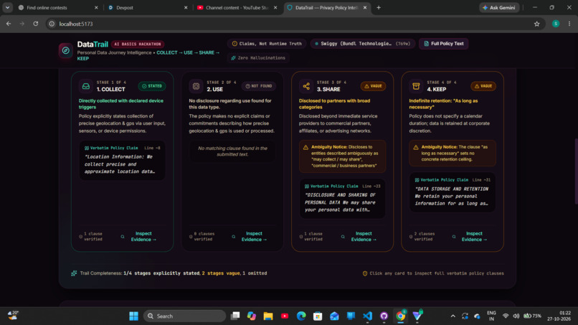Bookmark this page with star icon
This screenshot has height=325, width=578.
tap(536, 24)
